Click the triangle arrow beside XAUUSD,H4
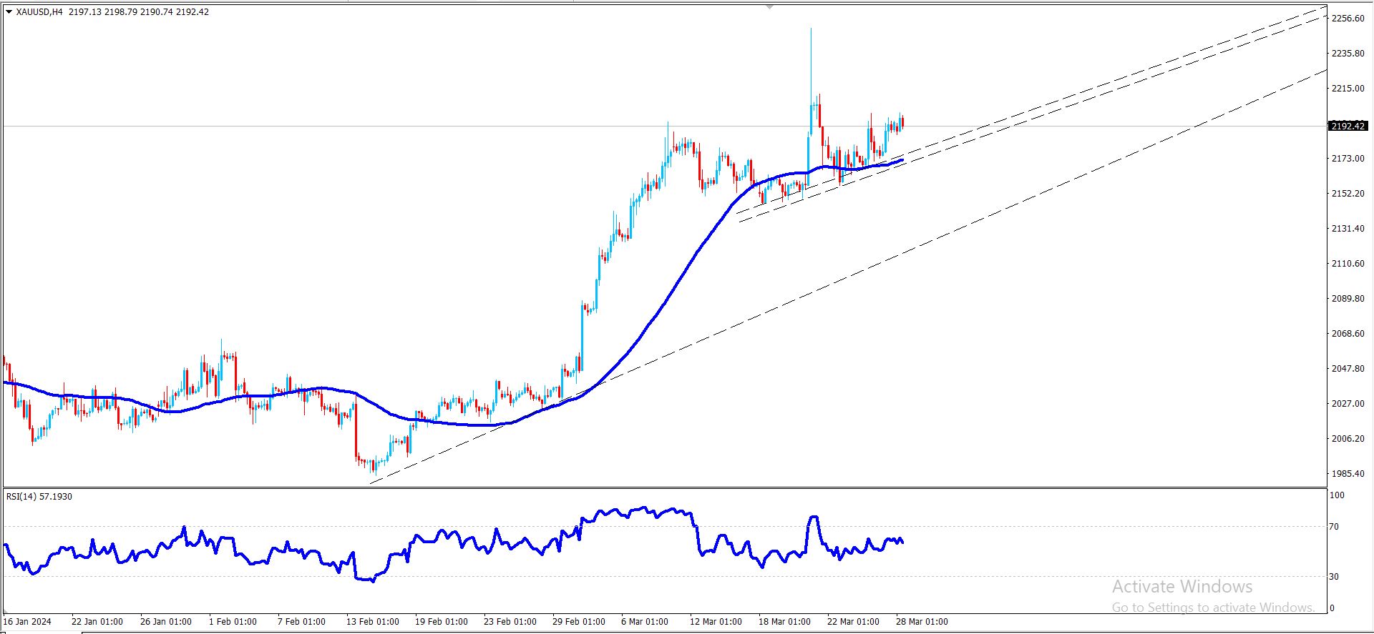The height and width of the screenshot is (634, 1374). click(9, 11)
